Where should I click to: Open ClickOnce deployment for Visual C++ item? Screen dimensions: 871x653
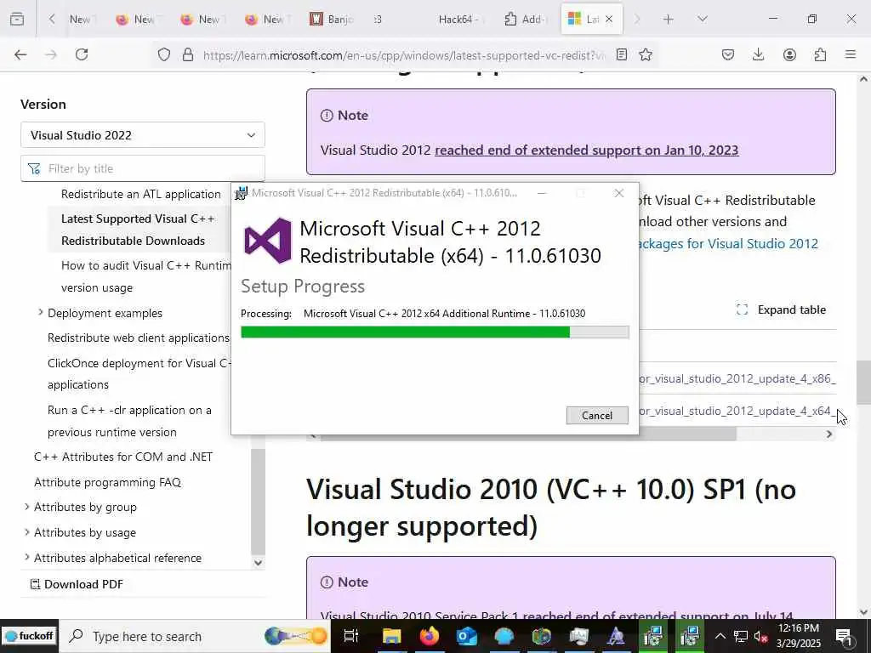point(139,374)
